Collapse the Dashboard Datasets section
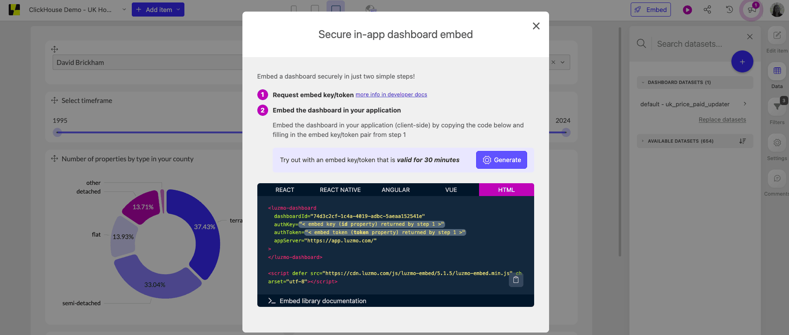The image size is (789, 335). (643, 82)
